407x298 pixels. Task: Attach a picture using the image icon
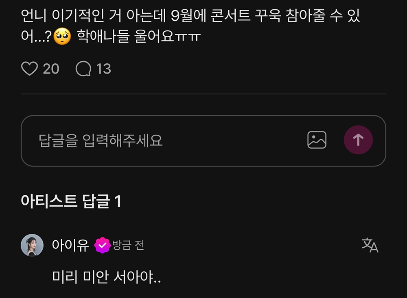(317, 140)
